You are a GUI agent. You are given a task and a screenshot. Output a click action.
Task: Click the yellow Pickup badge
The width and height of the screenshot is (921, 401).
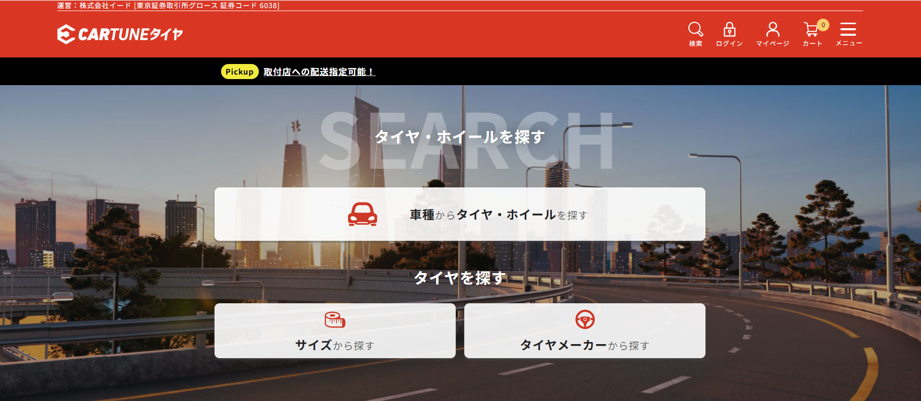[x=239, y=72]
